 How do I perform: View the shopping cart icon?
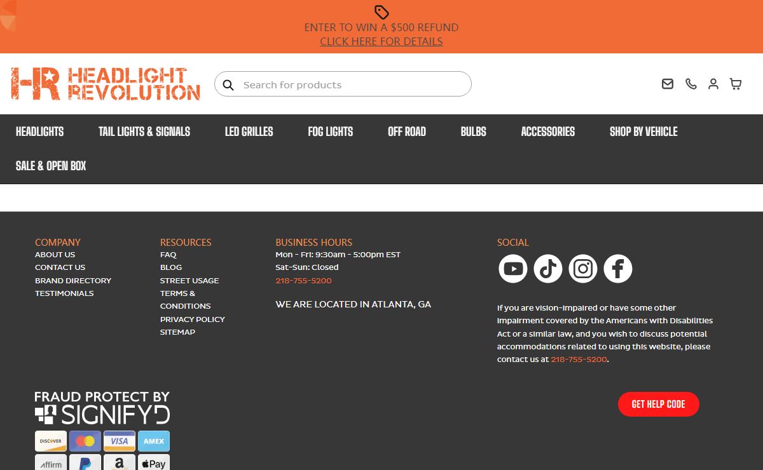coord(736,84)
